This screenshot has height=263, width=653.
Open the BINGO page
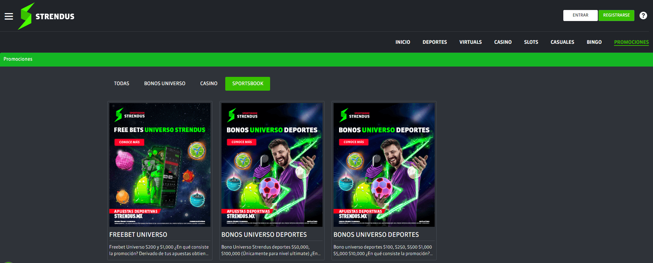click(x=594, y=42)
